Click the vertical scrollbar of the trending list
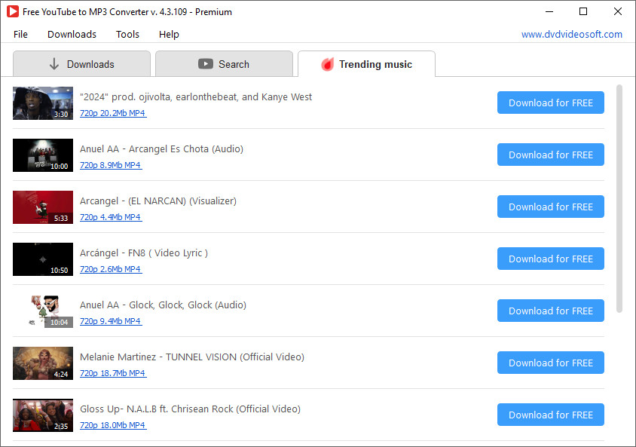The width and height of the screenshot is (636, 447). pyautogui.click(x=619, y=198)
